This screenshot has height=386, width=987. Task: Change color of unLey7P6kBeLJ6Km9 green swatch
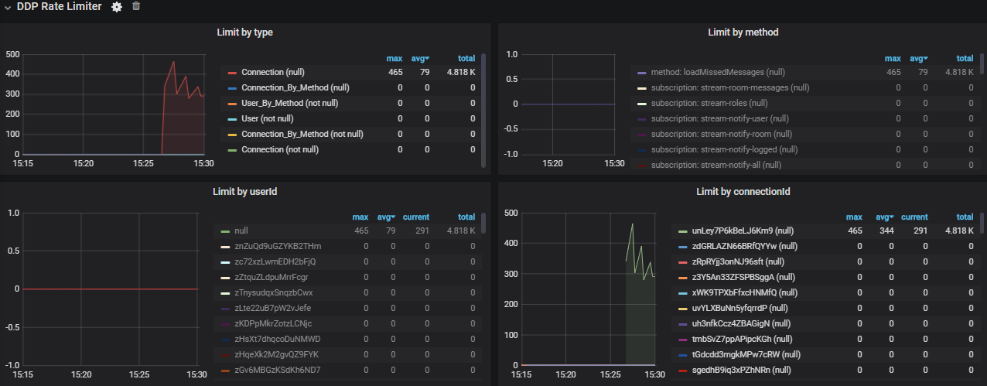(682, 231)
